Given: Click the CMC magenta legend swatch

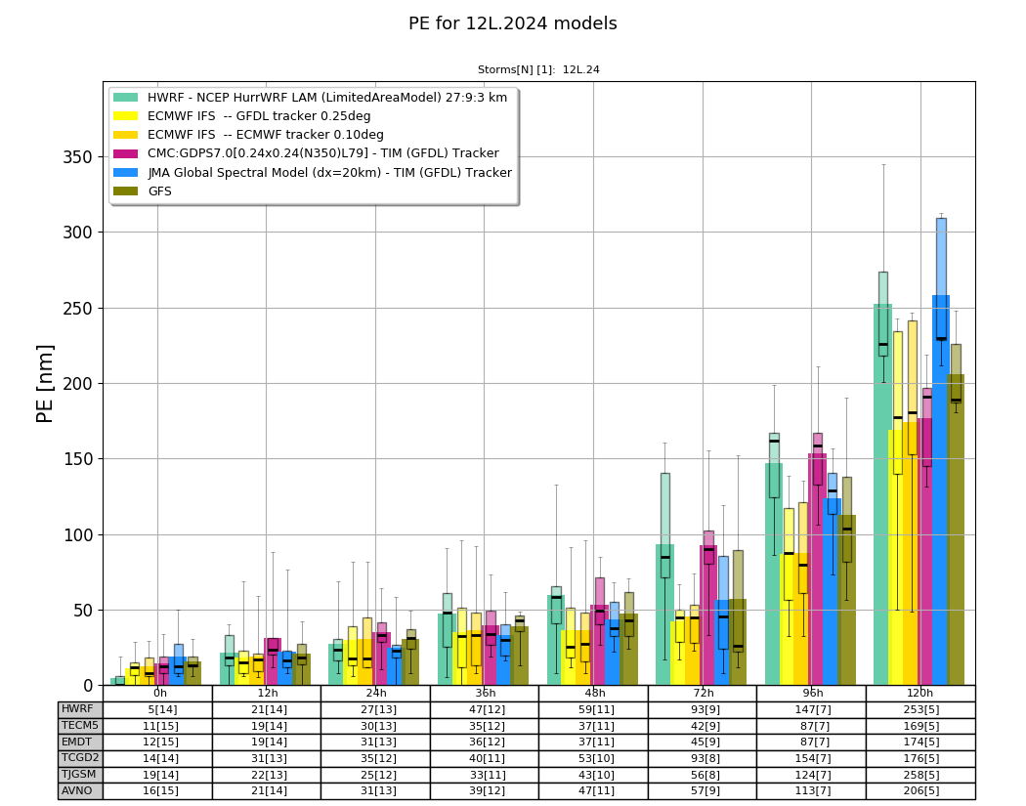Looking at the screenshot, I should click(126, 153).
